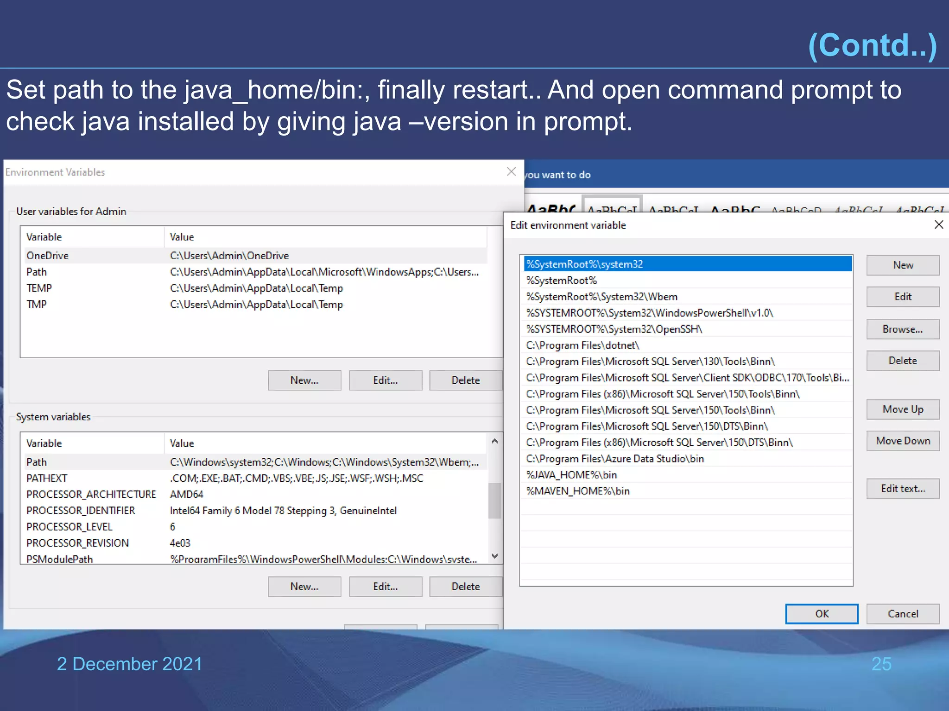Select C:\Program Files\dotnet\ entry
This screenshot has height=711, width=949.
[x=688, y=345]
